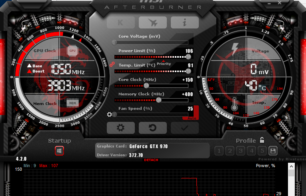The image size is (306, 196).
Task: Click the GPU chip icon in gauge
Action: pyautogui.click(x=72, y=51)
